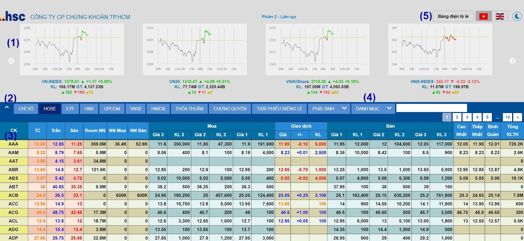Open stock ABR row symbol

[x=13, y=170]
